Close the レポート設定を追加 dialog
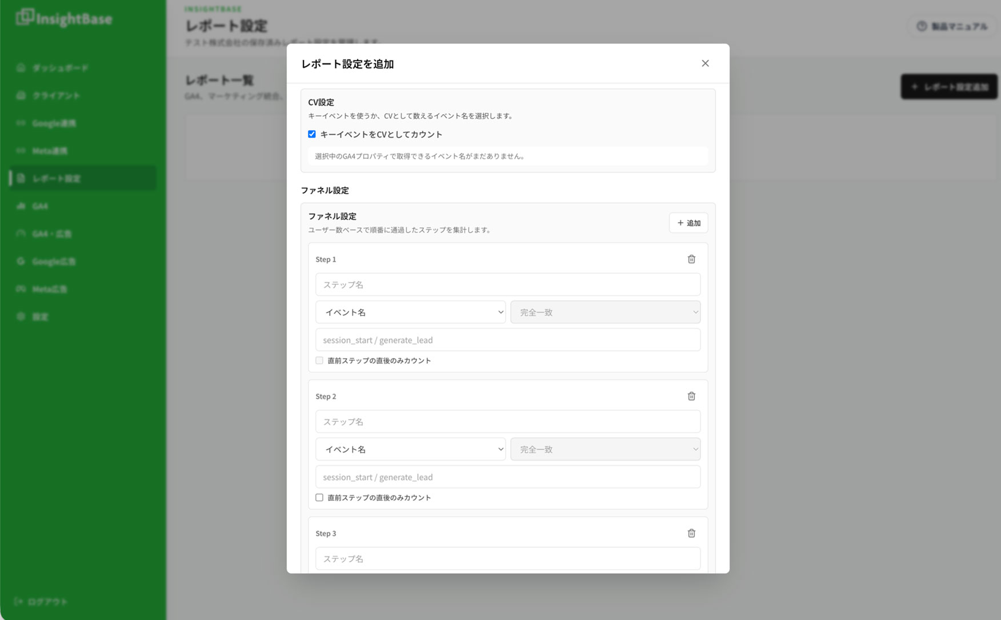 pyautogui.click(x=705, y=63)
